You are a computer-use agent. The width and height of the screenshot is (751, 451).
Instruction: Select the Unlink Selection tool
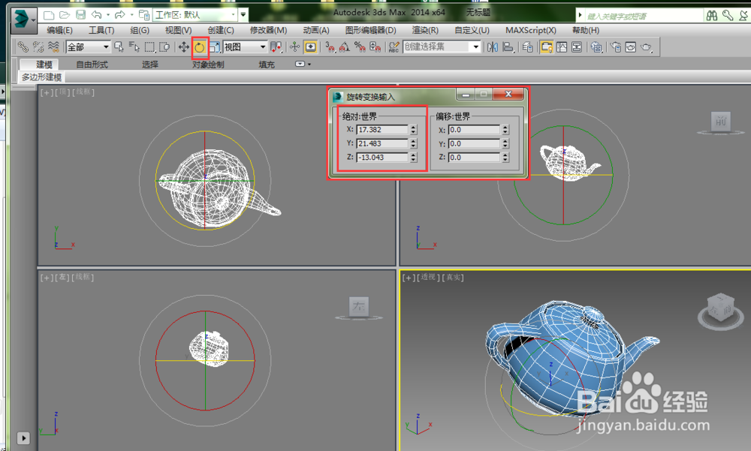coord(38,47)
